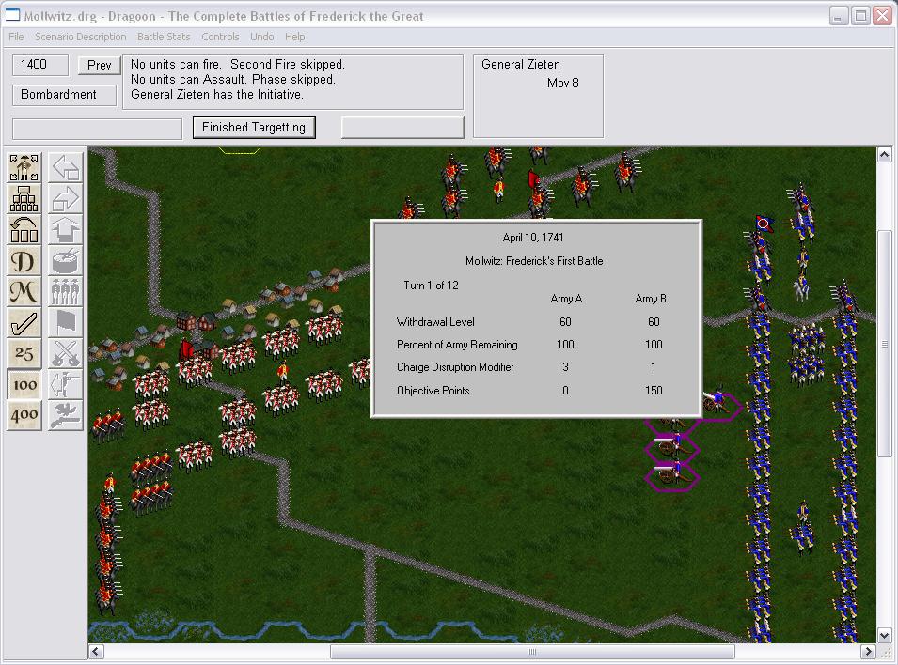
Task: Open the Help menu
Action: pos(295,37)
